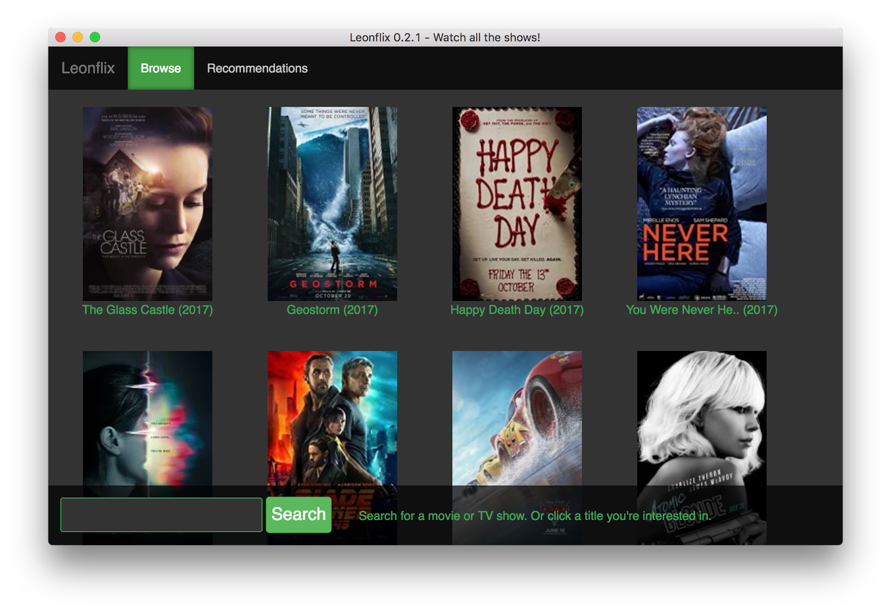Viewport: 891px width, 614px height.
Task: Open the Geostorm movie poster
Action: click(332, 204)
